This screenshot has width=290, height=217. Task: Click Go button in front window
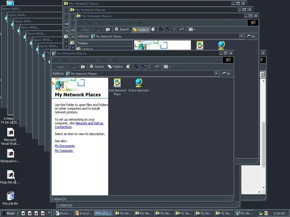pyautogui.click(x=226, y=74)
